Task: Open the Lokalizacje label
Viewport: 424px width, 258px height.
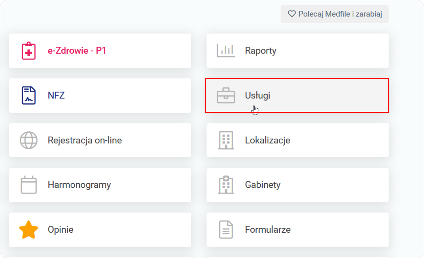Action: [268, 140]
